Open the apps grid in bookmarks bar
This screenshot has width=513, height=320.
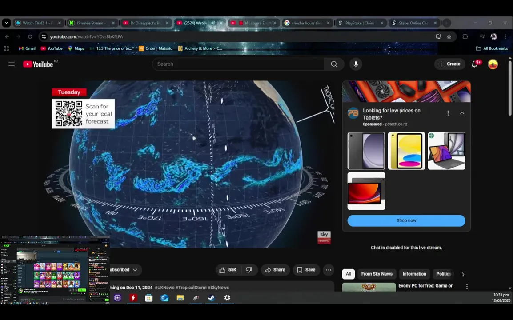[6, 48]
